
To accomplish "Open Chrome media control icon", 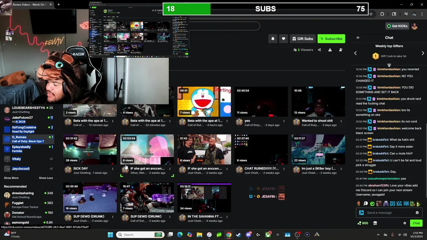I will 406,14.
